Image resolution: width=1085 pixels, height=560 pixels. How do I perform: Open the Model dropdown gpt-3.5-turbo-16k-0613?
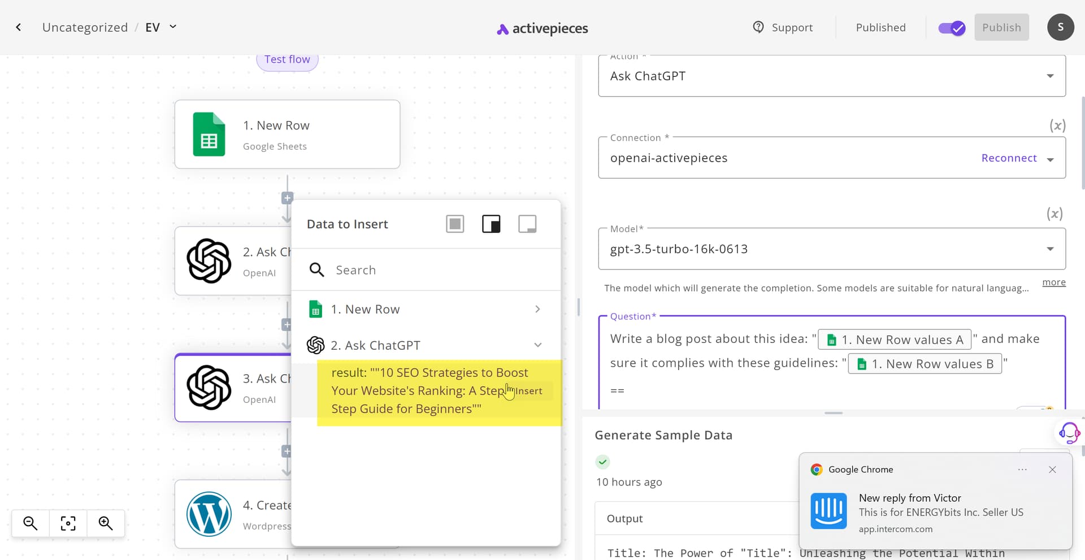click(x=832, y=249)
